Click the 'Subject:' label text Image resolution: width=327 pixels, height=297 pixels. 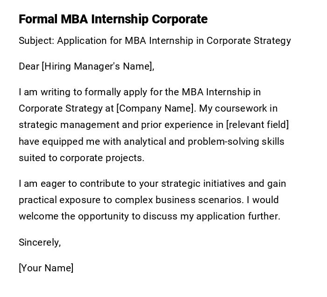click(36, 41)
